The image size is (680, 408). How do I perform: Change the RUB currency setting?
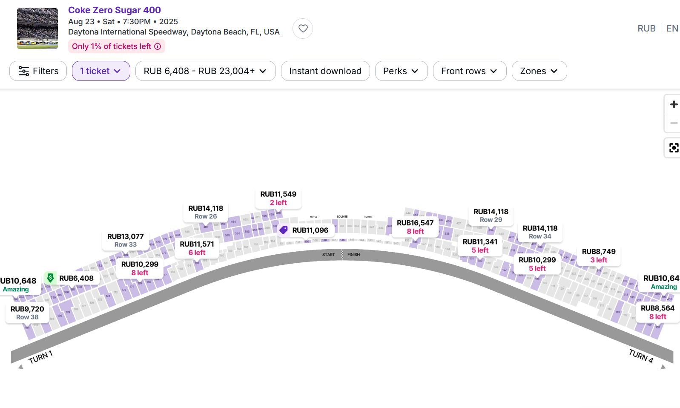click(646, 29)
